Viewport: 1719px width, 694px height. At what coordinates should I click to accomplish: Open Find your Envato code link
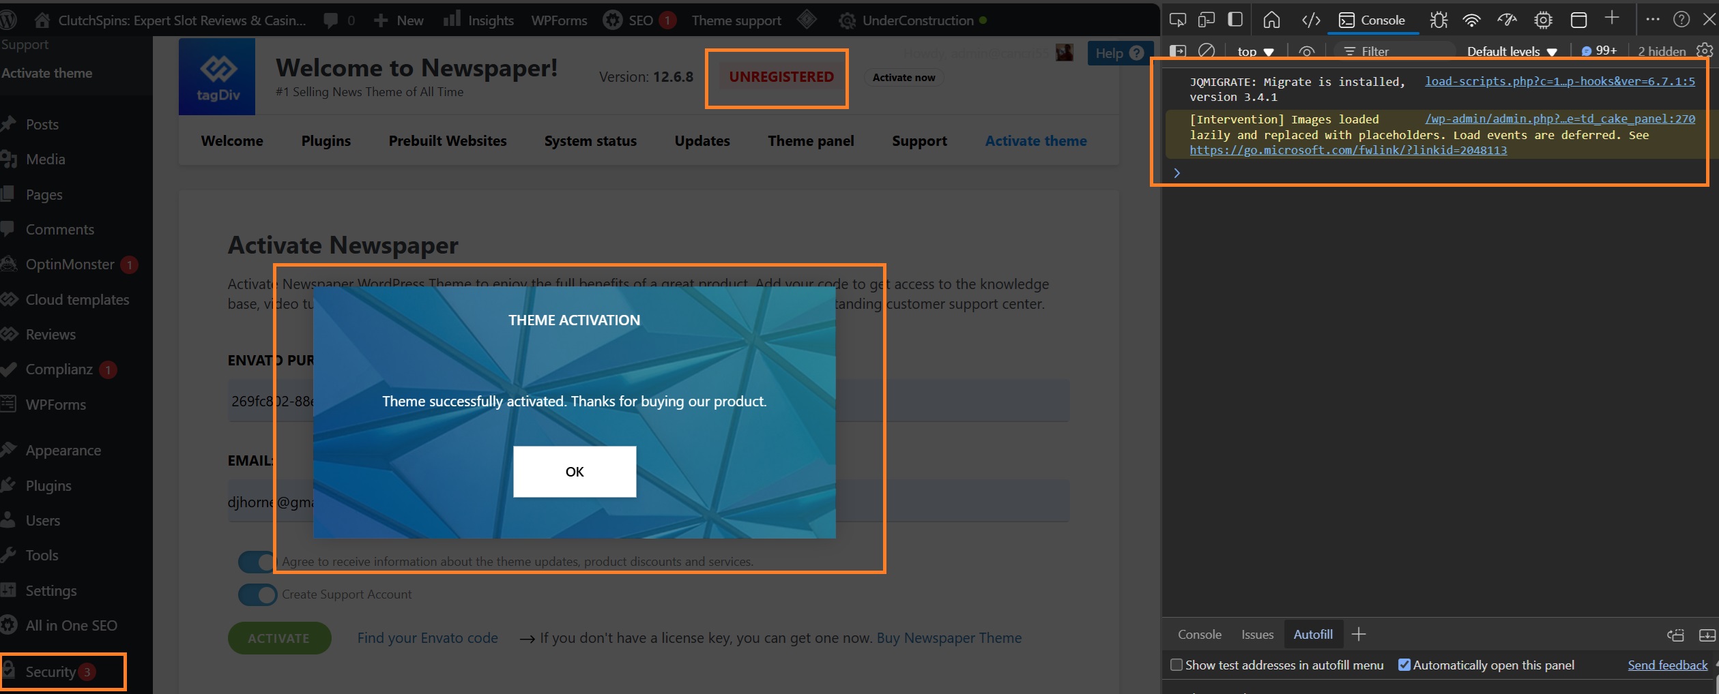click(428, 638)
